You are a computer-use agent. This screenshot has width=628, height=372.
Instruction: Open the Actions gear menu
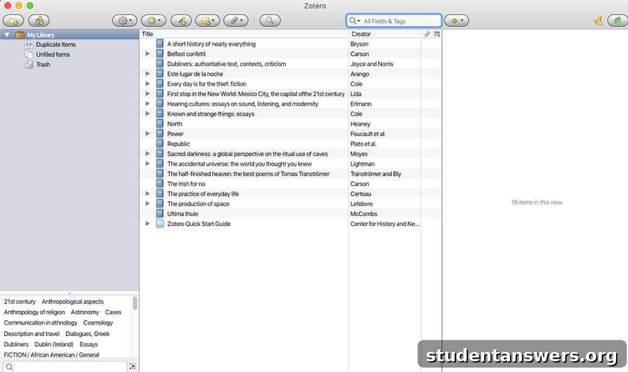[x=124, y=21]
